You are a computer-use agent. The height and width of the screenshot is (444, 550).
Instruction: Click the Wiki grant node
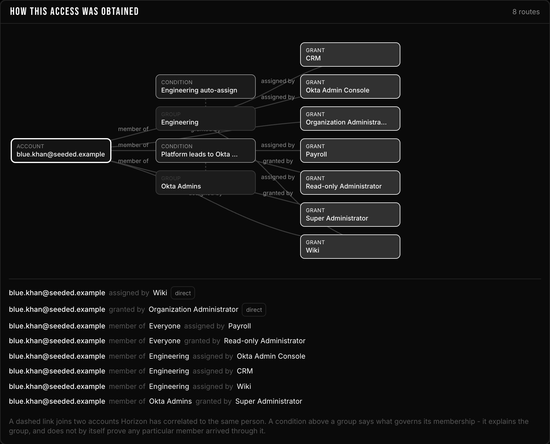click(x=350, y=247)
